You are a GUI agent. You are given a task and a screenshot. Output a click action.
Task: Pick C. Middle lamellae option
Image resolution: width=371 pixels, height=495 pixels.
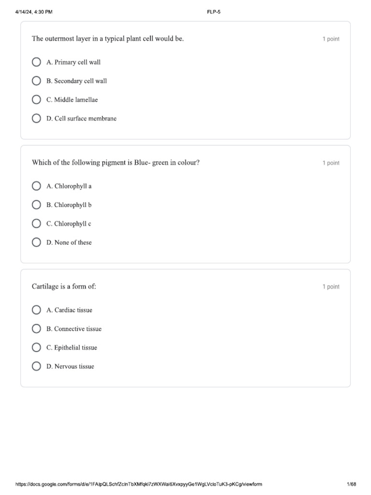click(37, 100)
